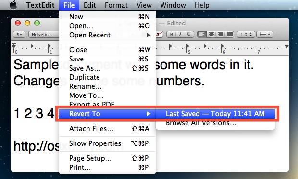Click the yellow minimize window button
The height and width of the screenshot is (179, 298).
coord(27,23)
